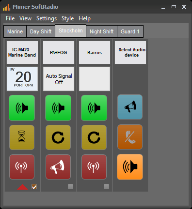Close the Mimer SoftRadio window
Image resolution: width=192 pixels, height=209 pixels.
point(184,7)
